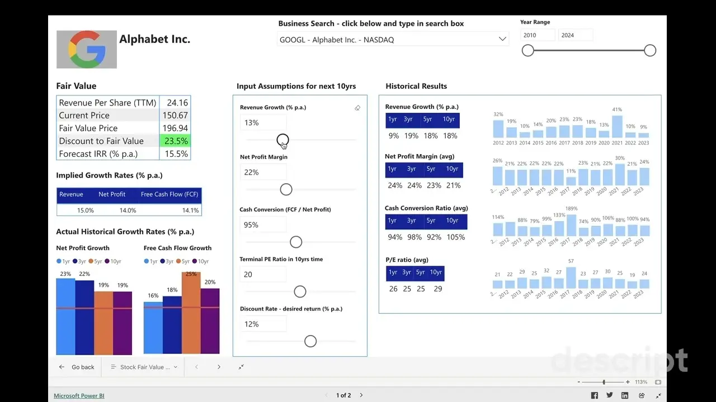The image size is (716, 402).
Task: Exit full screen from the footer
Action: [x=658, y=395]
